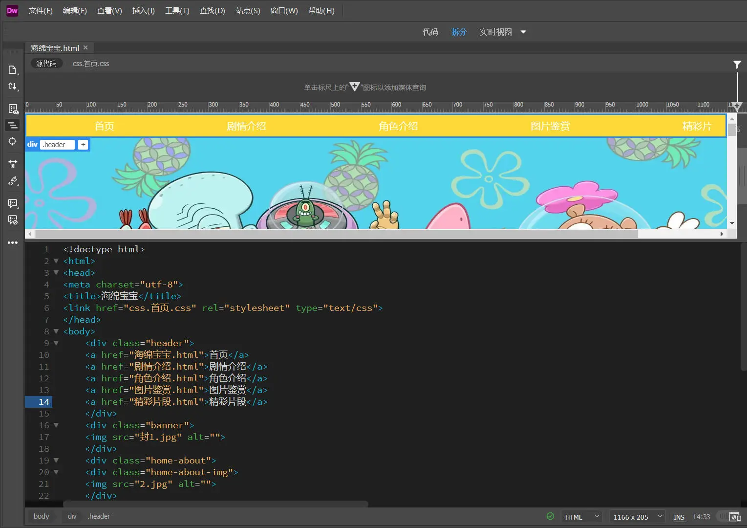Click the code view horizontal scrollbar
Screen dimensions: 747x528
(x=215, y=503)
